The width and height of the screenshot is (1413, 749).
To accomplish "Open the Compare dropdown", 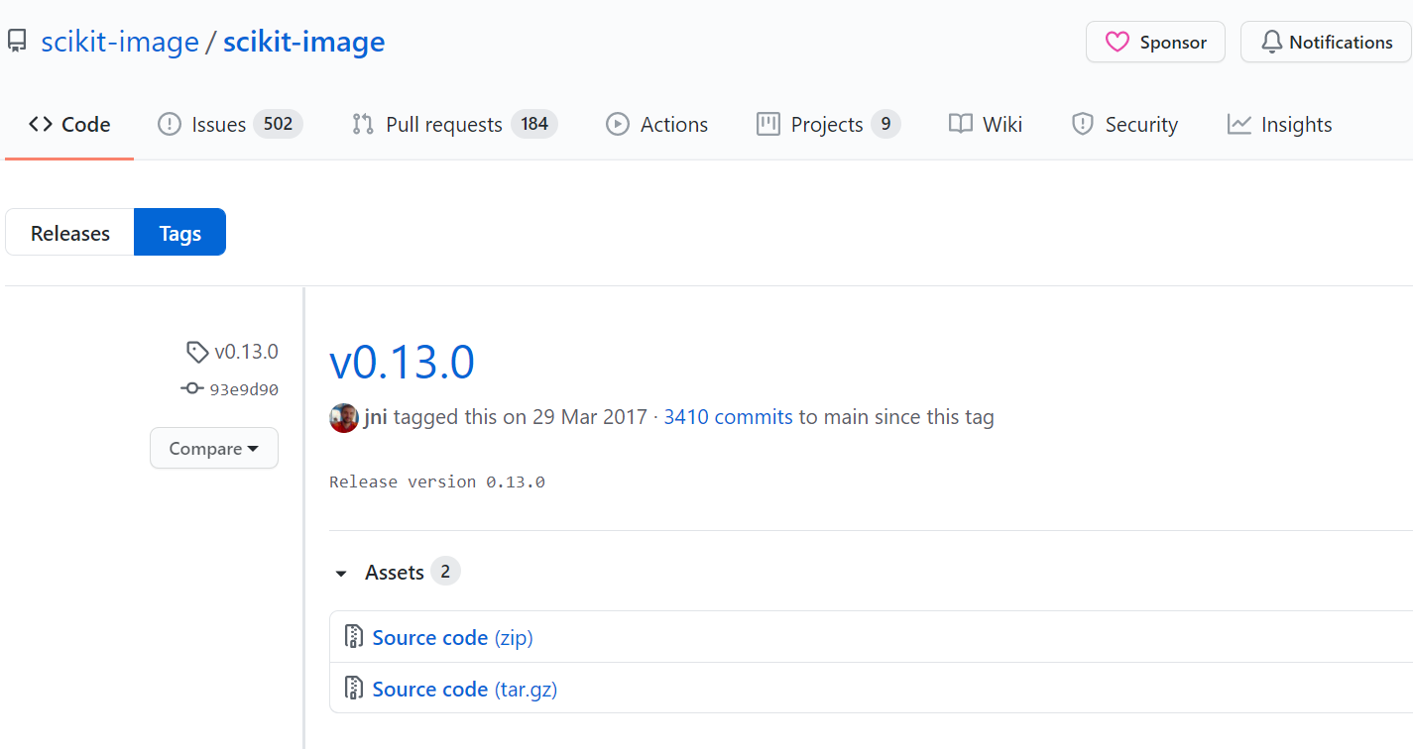I will [x=214, y=448].
